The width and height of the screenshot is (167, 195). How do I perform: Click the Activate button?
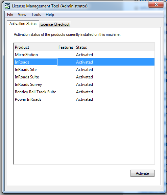(x=142, y=173)
